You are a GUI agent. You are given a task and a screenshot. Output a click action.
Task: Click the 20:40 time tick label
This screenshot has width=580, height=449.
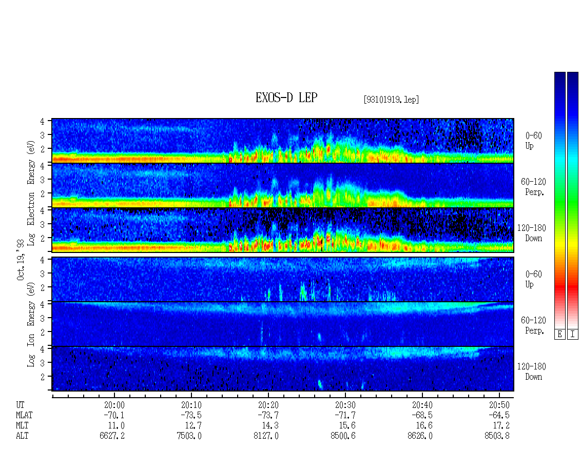coord(422,405)
